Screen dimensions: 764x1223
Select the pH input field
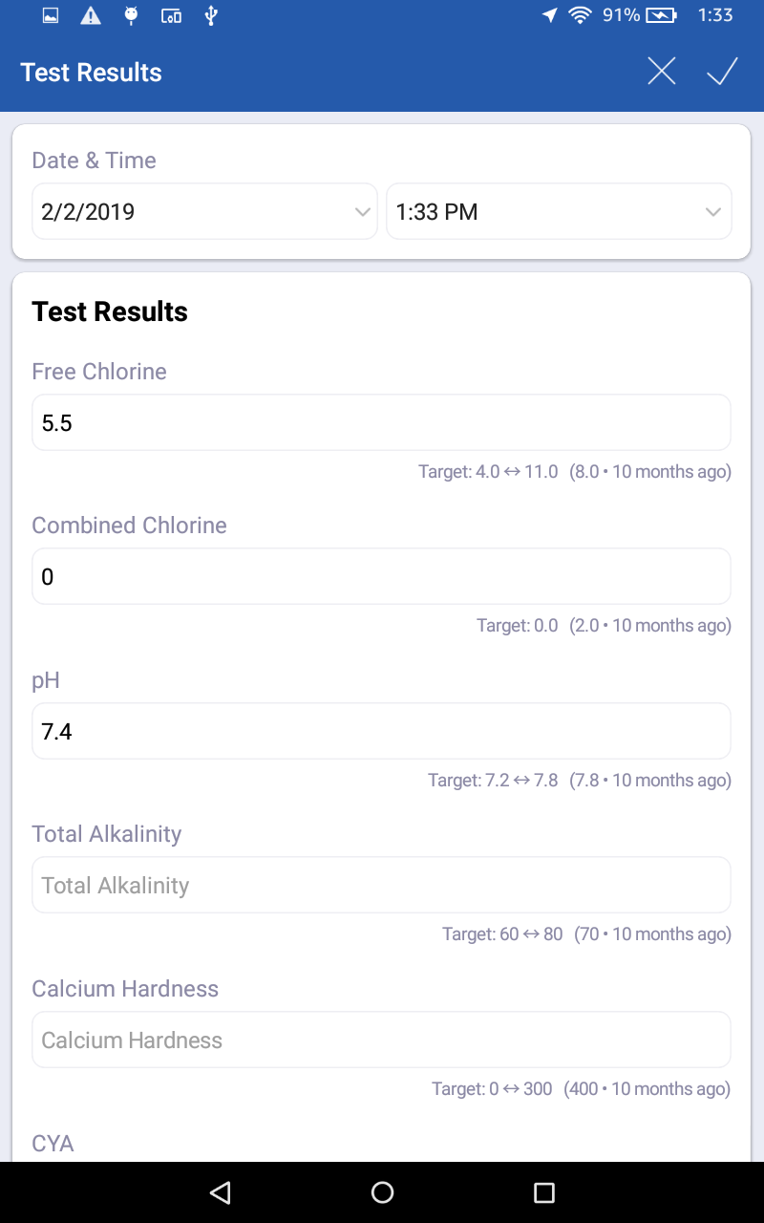381,732
